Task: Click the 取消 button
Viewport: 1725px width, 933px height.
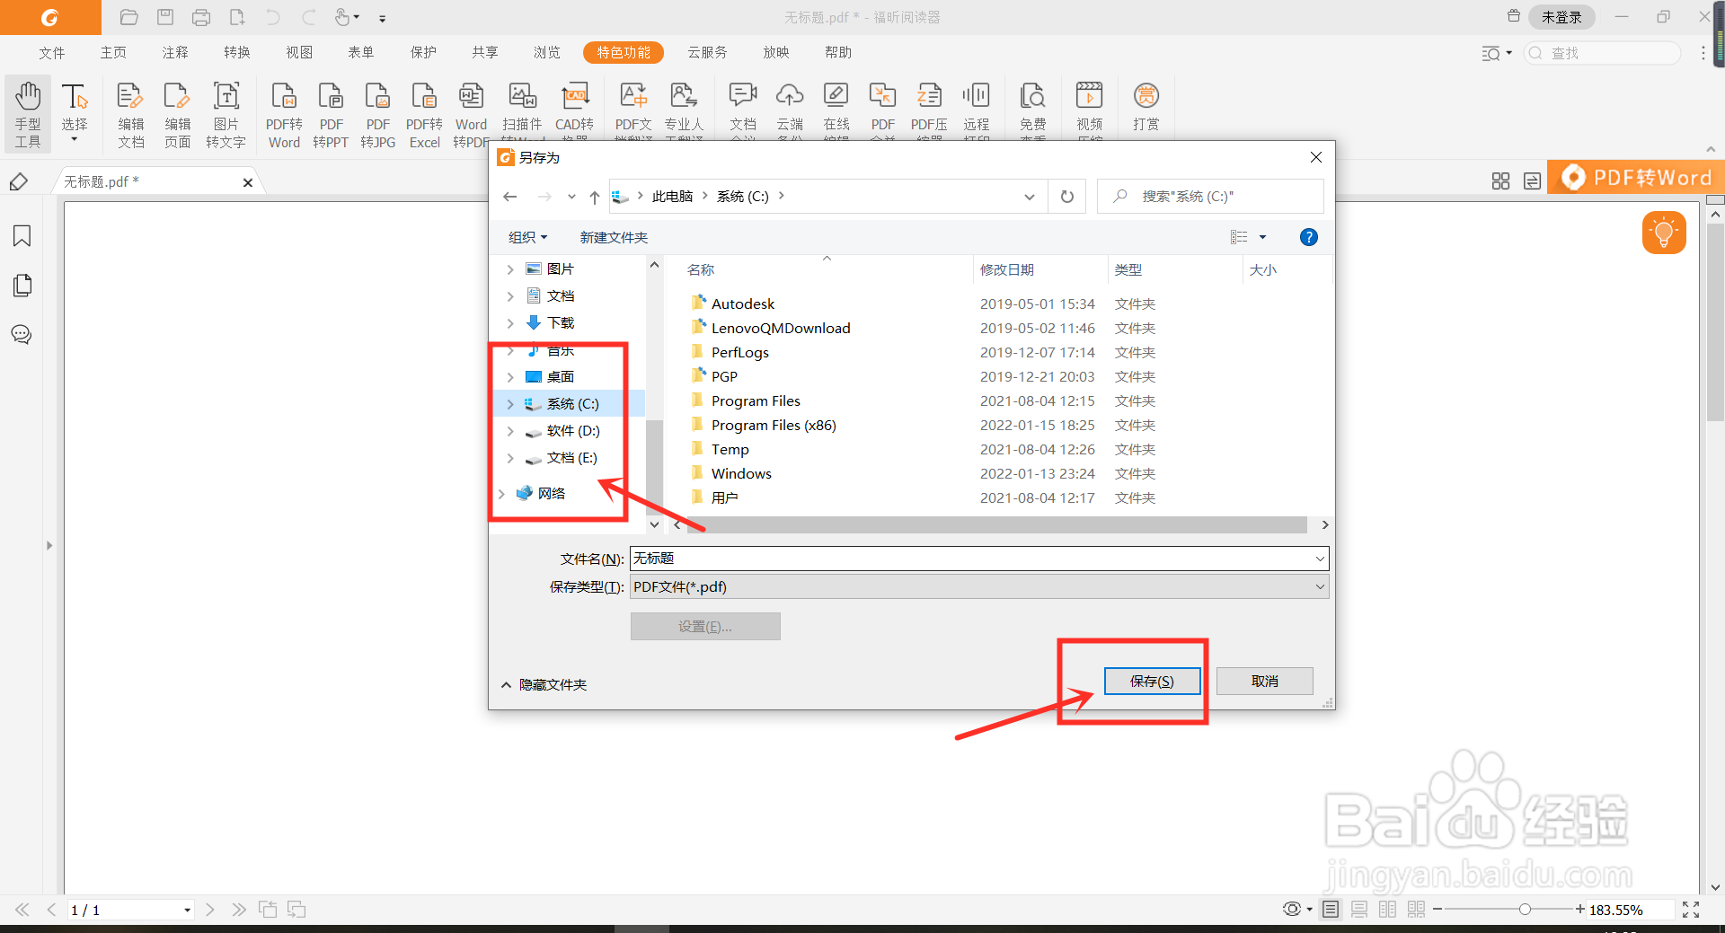Action: click(x=1265, y=681)
